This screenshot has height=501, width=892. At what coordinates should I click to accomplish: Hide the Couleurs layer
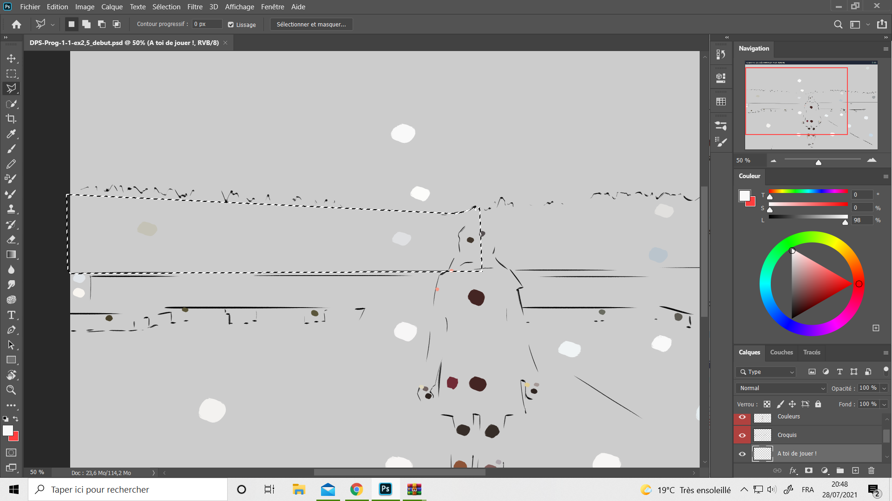(x=742, y=417)
